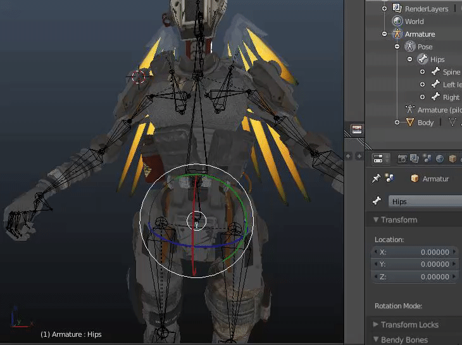Collapse the Armature tree in outliner

tap(384, 34)
